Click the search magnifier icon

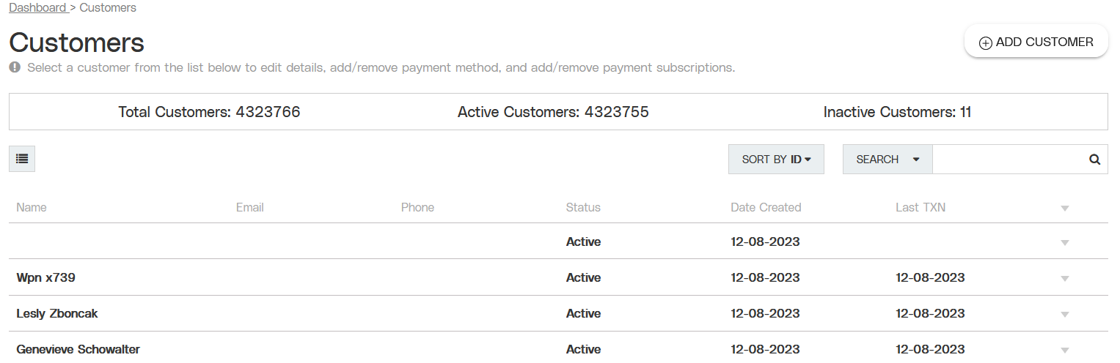coord(1094,159)
